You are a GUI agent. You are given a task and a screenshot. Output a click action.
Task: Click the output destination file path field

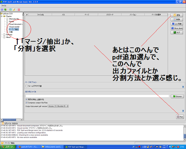click(97, 96)
